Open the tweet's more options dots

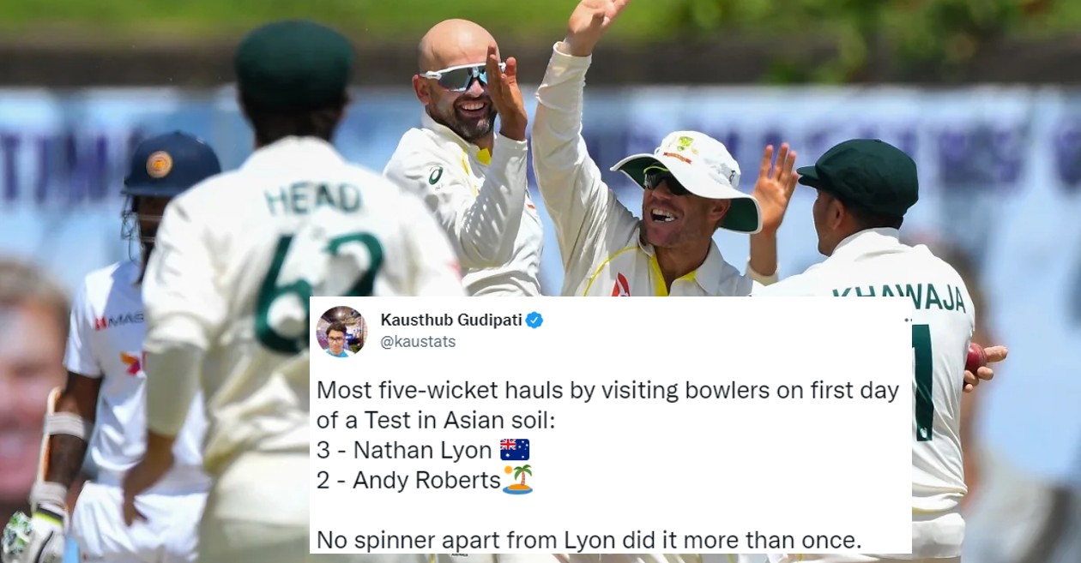(907, 320)
